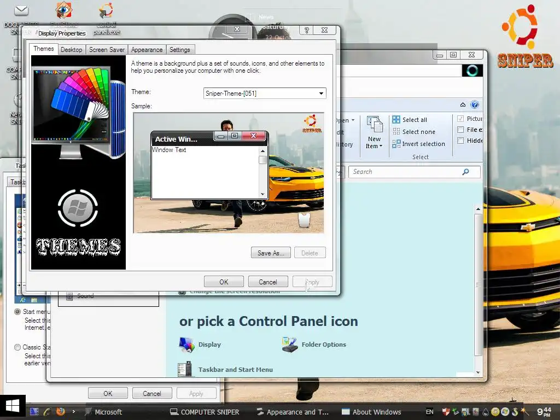
Task: Click the Taskbar and Start Menu icon
Action: [x=185, y=369]
